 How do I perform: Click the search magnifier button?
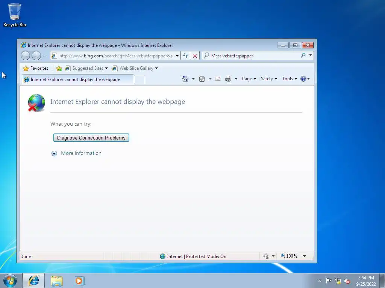[303, 55]
